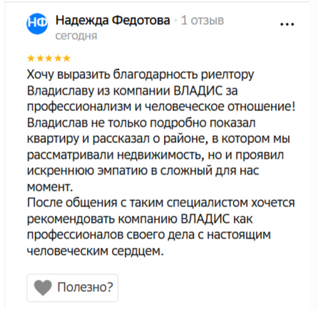Viewport: 318px width, 309px height.
Task: Click closing line 'человеческим сердцем.'
Action: 96,251
